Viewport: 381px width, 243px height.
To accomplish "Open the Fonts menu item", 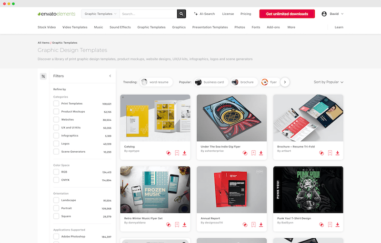I will pos(256,27).
